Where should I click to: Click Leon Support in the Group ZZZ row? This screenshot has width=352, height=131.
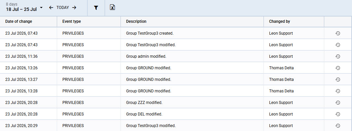[281, 103]
